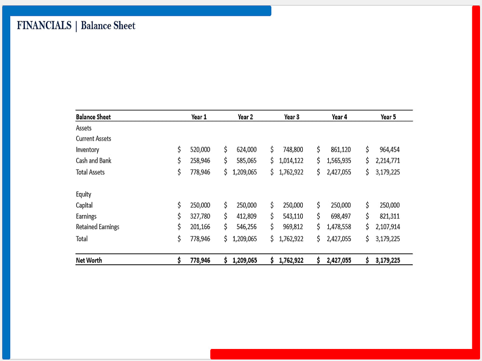Select the 'Cash and Bank' row label
The height and width of the screenshot is (361, 482).
[94, 161]
